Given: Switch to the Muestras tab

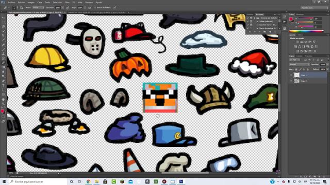Looking at the screenshot, I should 300,14.
